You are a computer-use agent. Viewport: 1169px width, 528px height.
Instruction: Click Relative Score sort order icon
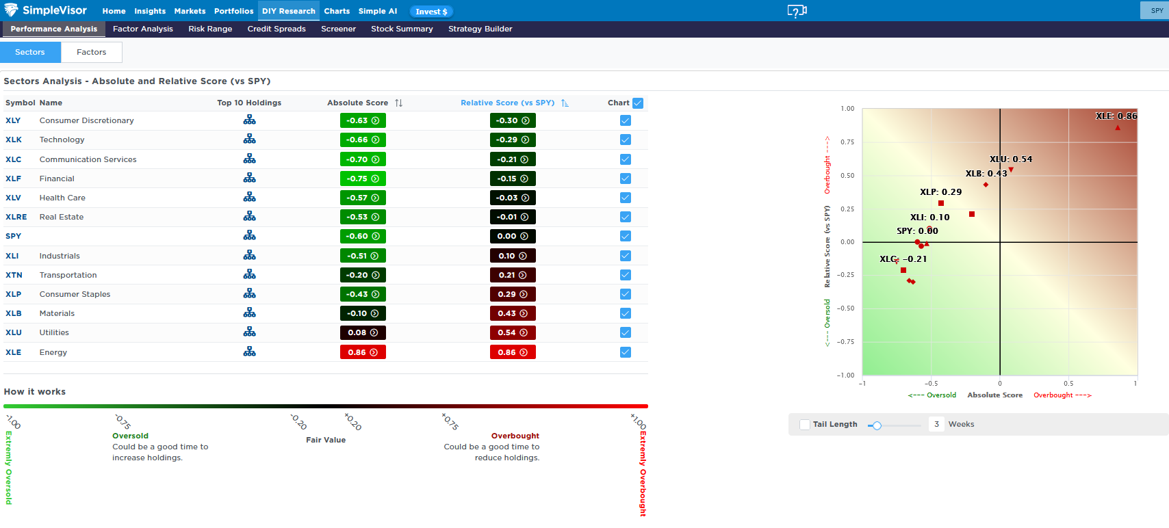tap(565, 103)
